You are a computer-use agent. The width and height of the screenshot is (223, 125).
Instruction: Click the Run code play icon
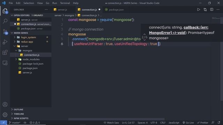point(198,9)
